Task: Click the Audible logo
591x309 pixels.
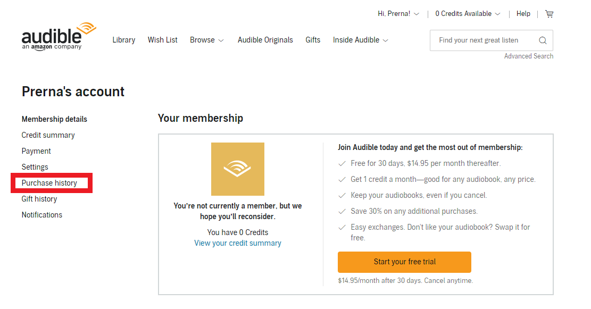Action: point(59,36)
